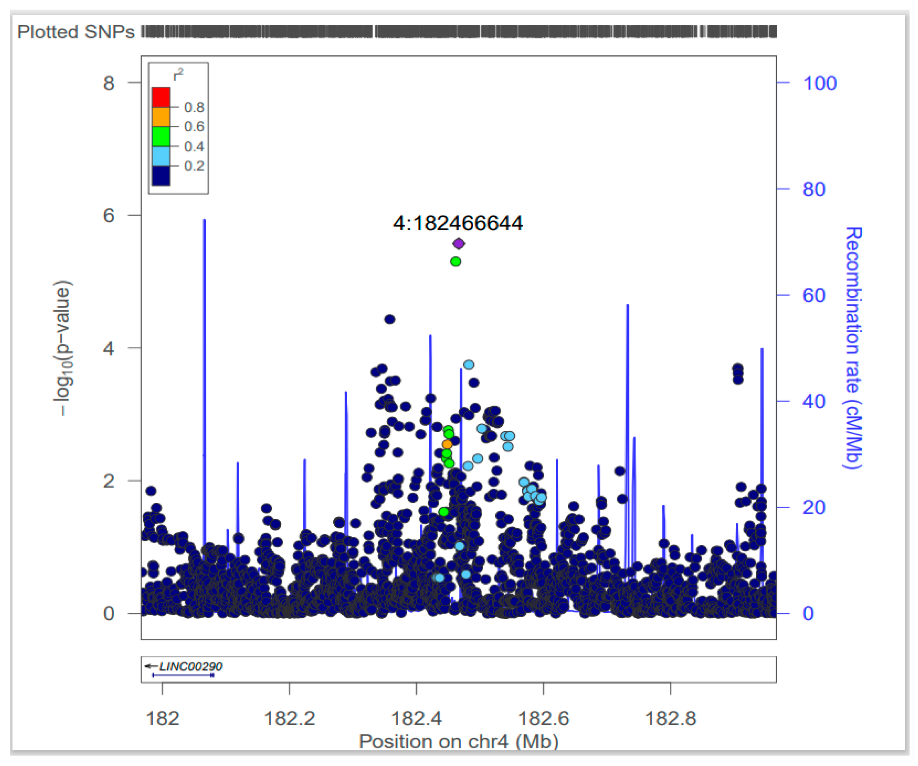Click the navy r² legend swatch
This screenshot has width=918, height=766.
tap(161, 176)
